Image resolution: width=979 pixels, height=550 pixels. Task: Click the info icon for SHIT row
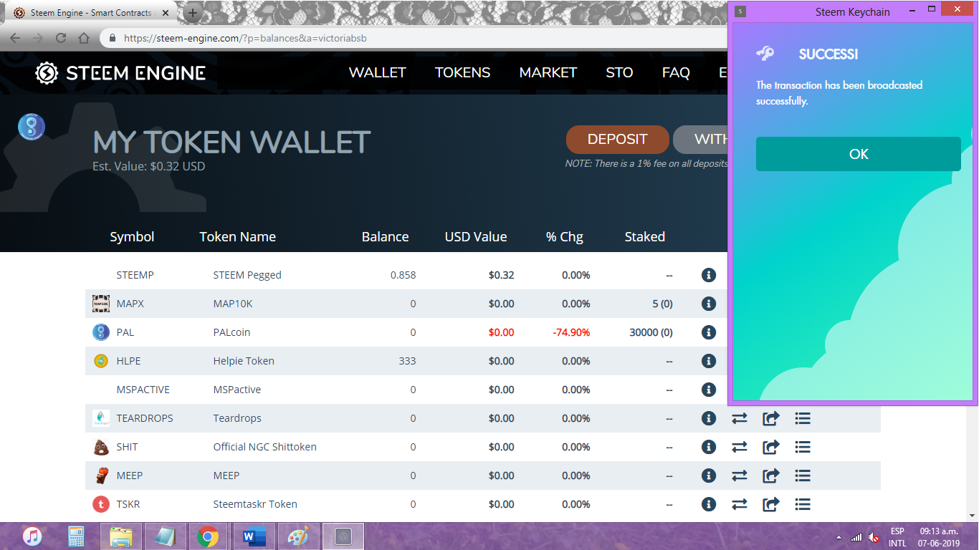(x=709, y=447)
